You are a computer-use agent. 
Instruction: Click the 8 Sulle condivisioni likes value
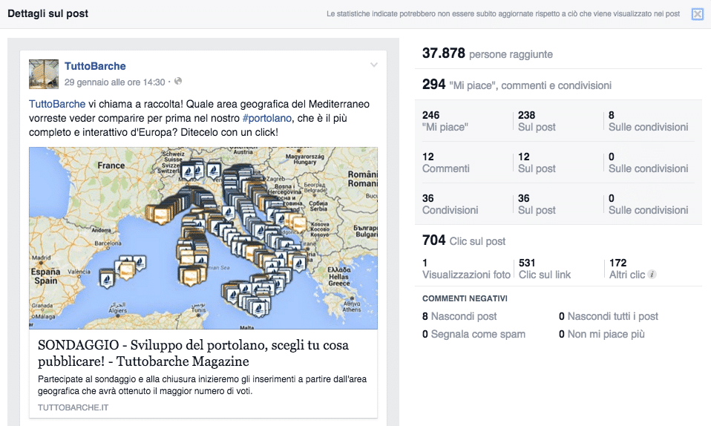[649, 121]
